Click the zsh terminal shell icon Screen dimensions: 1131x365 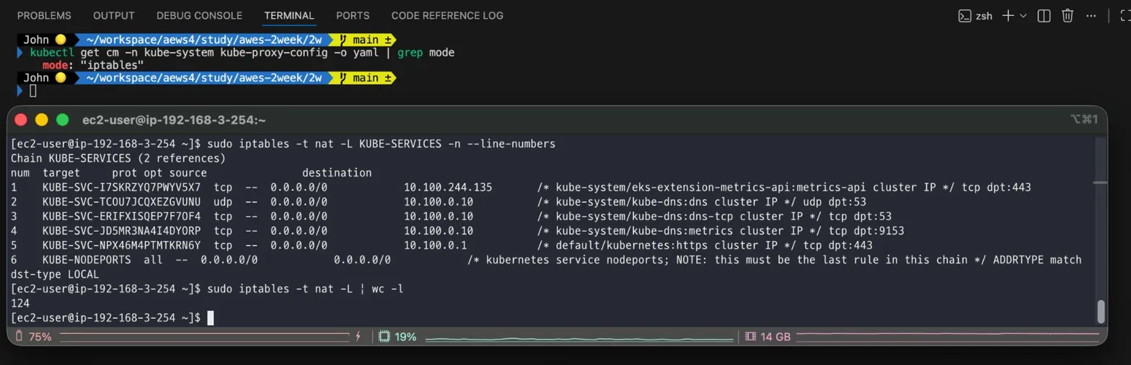click(x=964, y=15)
